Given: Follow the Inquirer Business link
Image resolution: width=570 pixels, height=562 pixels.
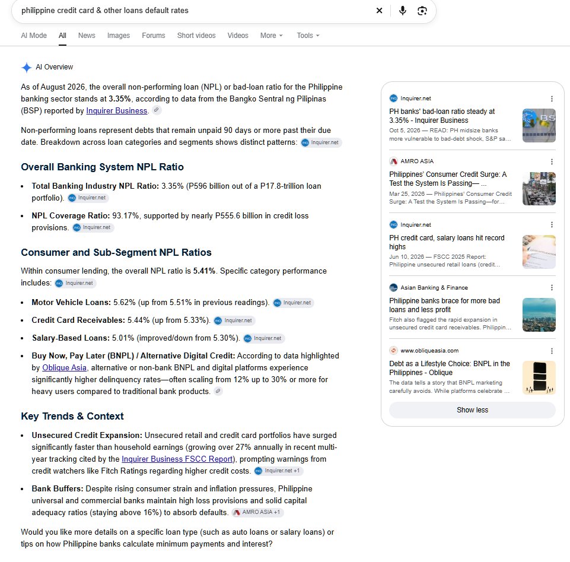Looking at the screenshot, I should [x=117, y=110].
